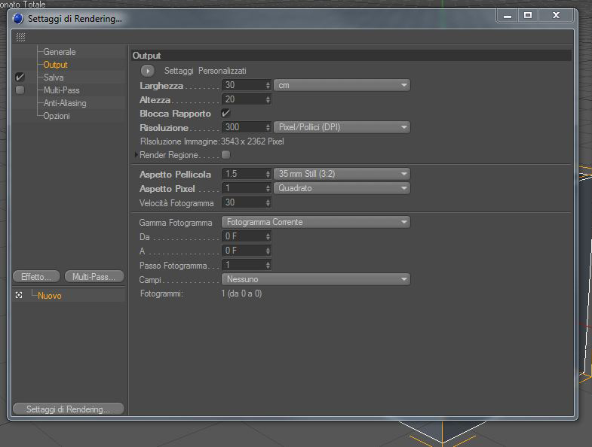Click the Risoluzione spinner arrows
592x447 pixels.
(x=268, y=128)
